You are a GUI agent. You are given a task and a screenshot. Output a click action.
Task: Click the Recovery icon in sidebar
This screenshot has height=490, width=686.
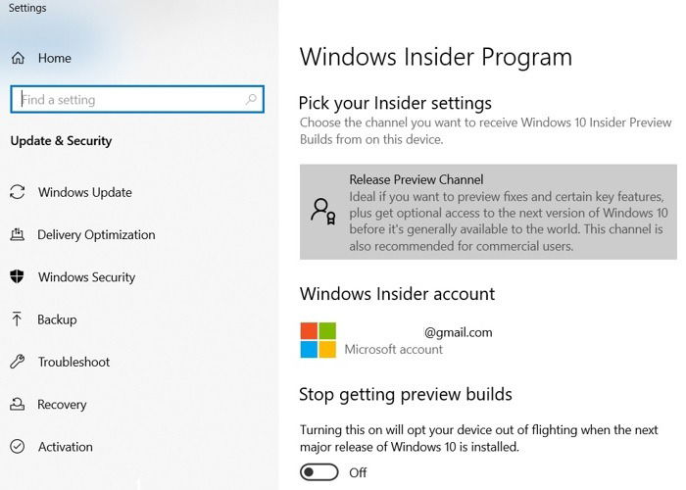click(17, 404)
